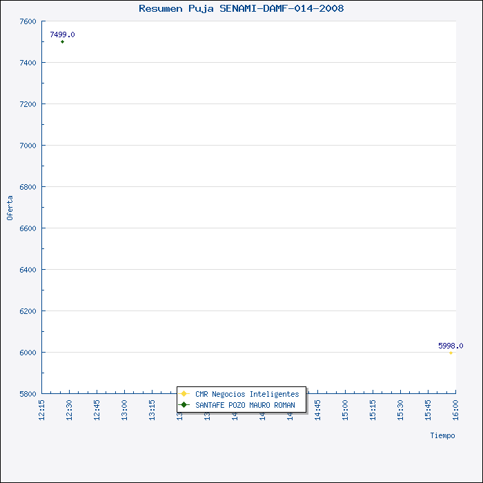
Task: Click the 16:00 time axis label
Action: pyautogui.click(x=455, y=408)
